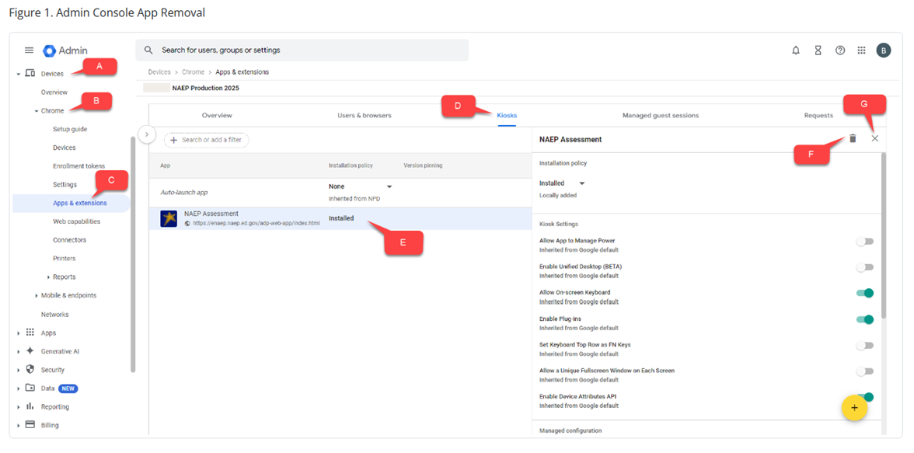Expand the Mobile & endpoints tree item

tap(37, 296)
